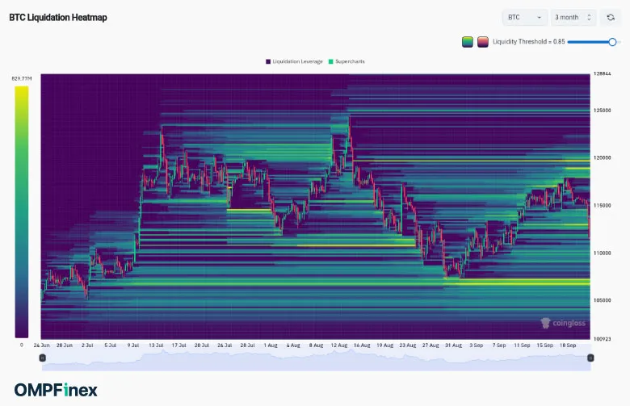The width and height of the screenshot is (630, 406).
Task: Click the left handle of range navigator
Action: coord(43,357)
